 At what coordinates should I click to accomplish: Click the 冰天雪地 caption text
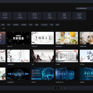82,64
